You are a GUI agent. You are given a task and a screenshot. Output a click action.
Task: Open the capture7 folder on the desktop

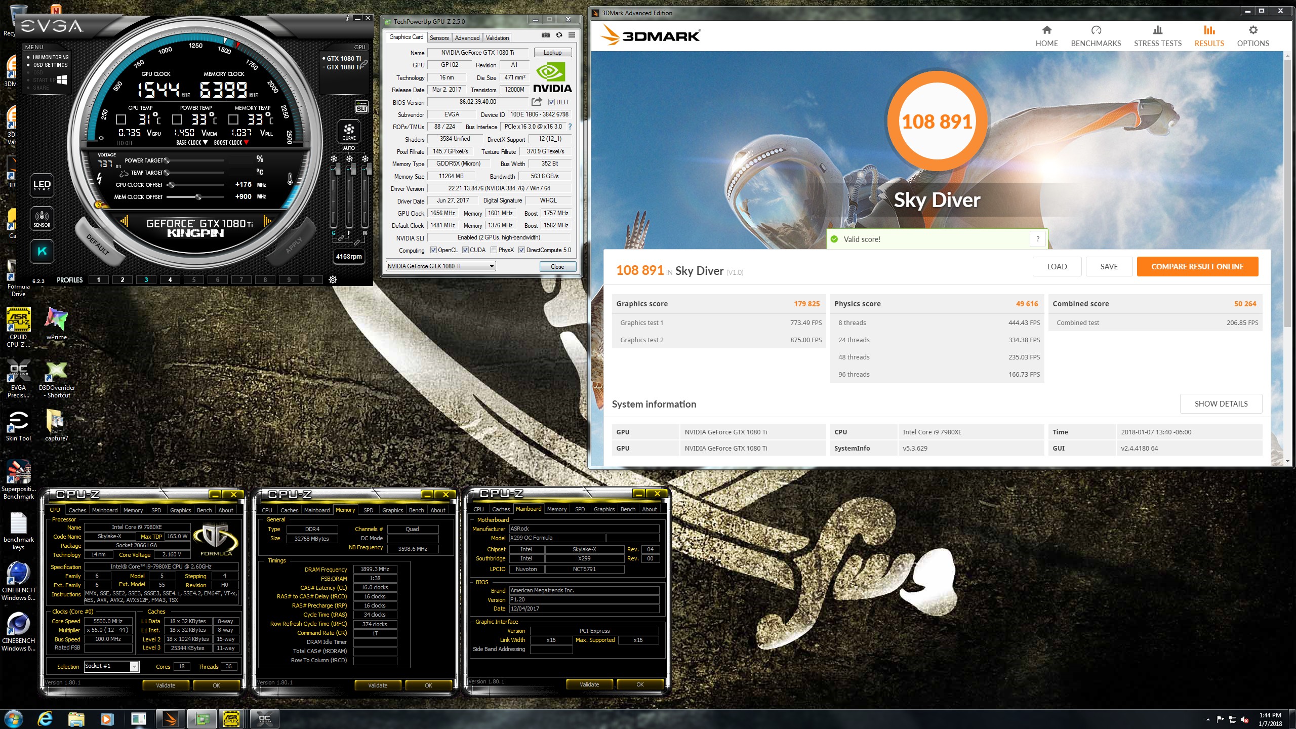pos(56,426)
